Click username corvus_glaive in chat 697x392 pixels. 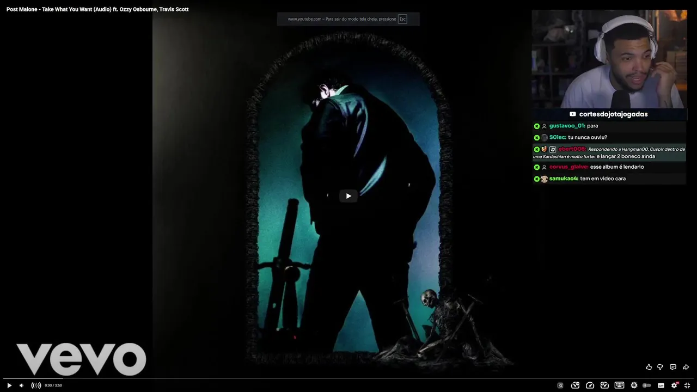tap(568, 167)
